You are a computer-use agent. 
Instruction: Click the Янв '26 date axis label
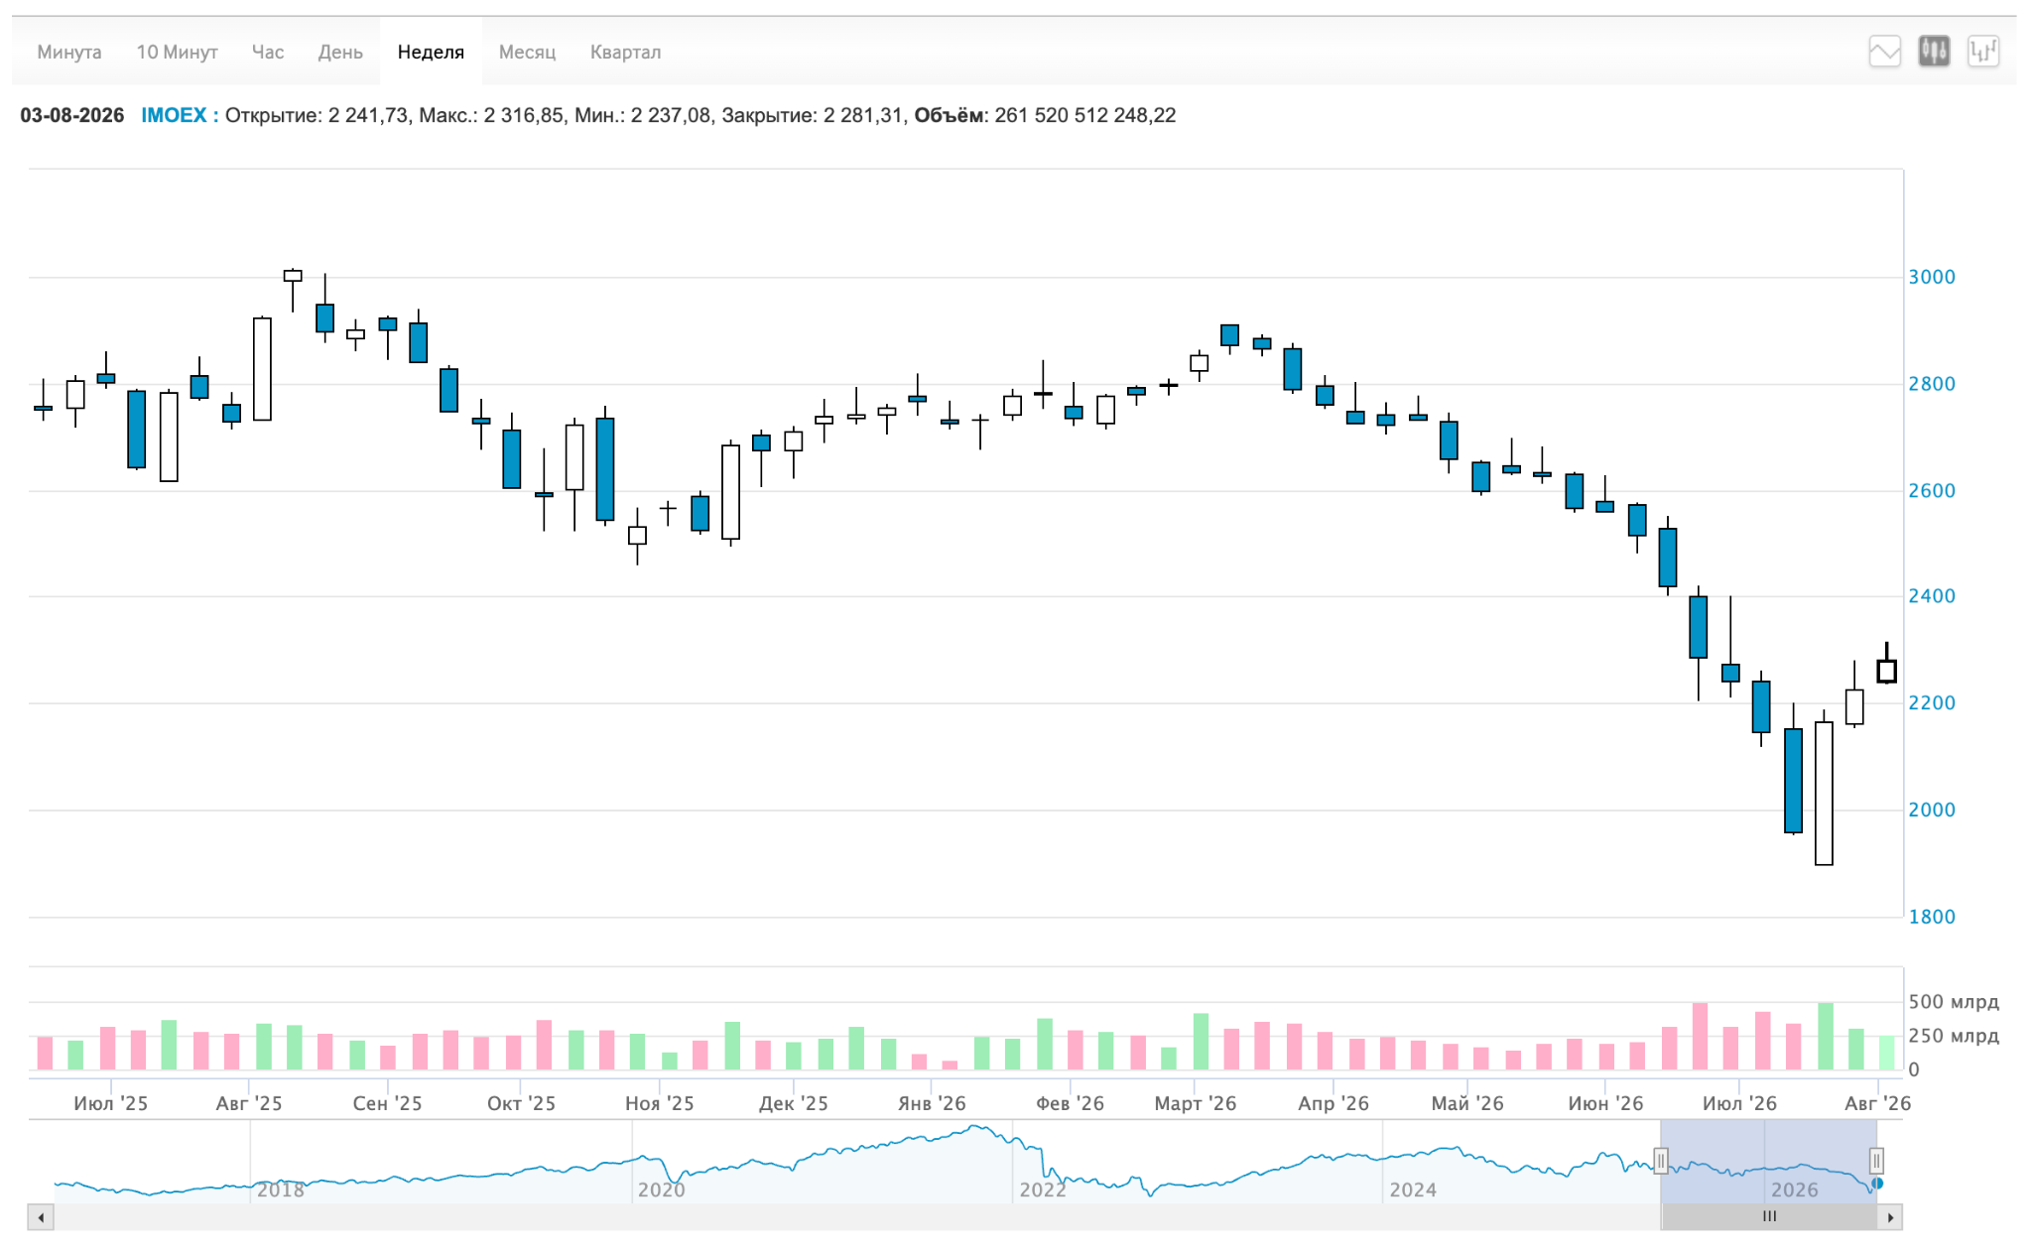pos(932,1103)
